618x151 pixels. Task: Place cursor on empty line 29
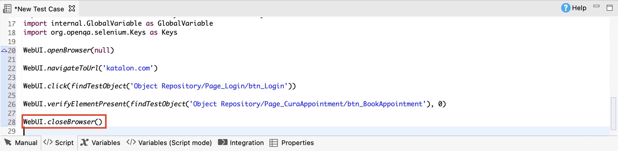pyautogui.click(x=180, y=131)
